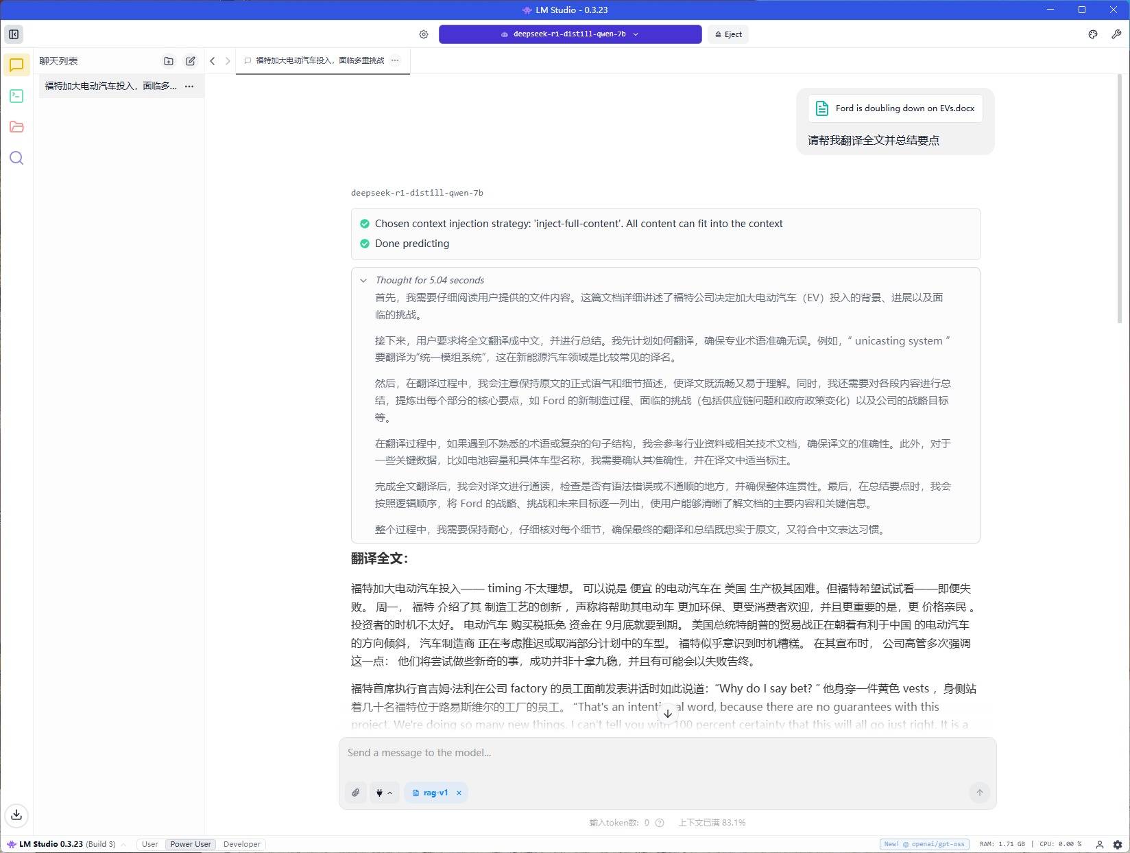Select Developer mode

click(241, 844)
